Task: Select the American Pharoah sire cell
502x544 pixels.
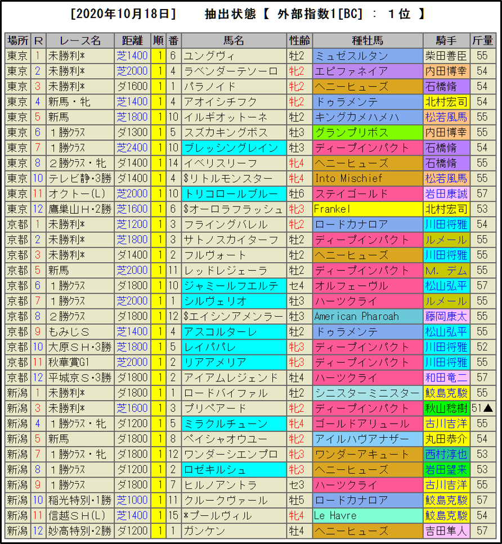Action: [367, 316]
